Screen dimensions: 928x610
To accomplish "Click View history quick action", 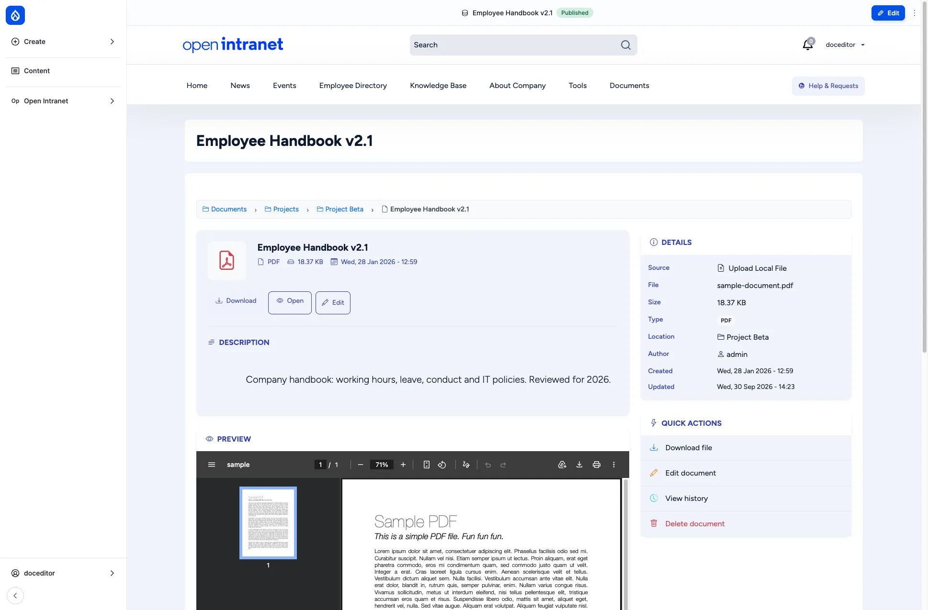I will 746,499.
